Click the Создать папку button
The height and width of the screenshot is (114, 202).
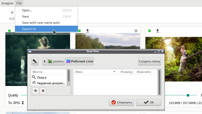[x=149, y=61]
